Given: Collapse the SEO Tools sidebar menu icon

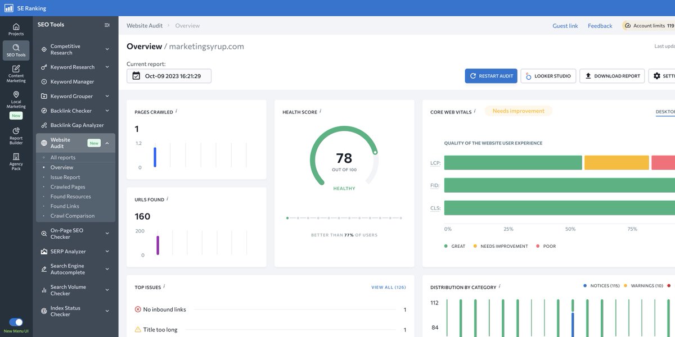Looking at the screenshot, I should 107,25.
